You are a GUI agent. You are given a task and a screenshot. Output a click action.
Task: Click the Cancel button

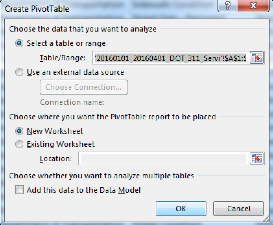pyautogui.click(x=239, y=209)
